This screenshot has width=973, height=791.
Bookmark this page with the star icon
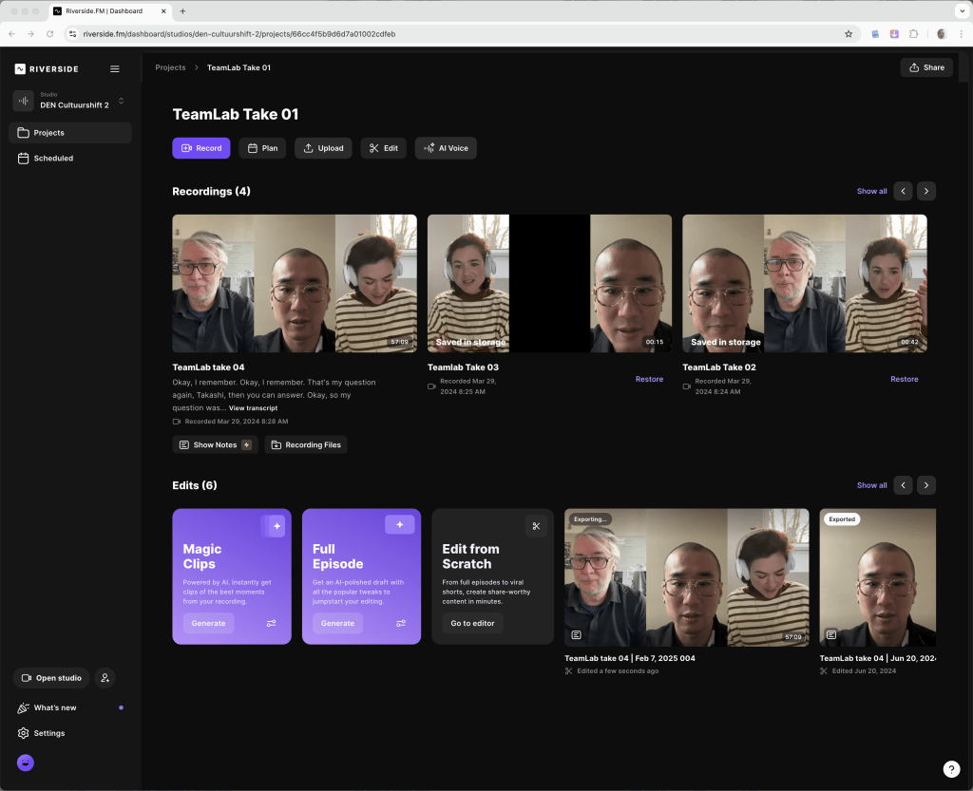(x=849, y=34)
